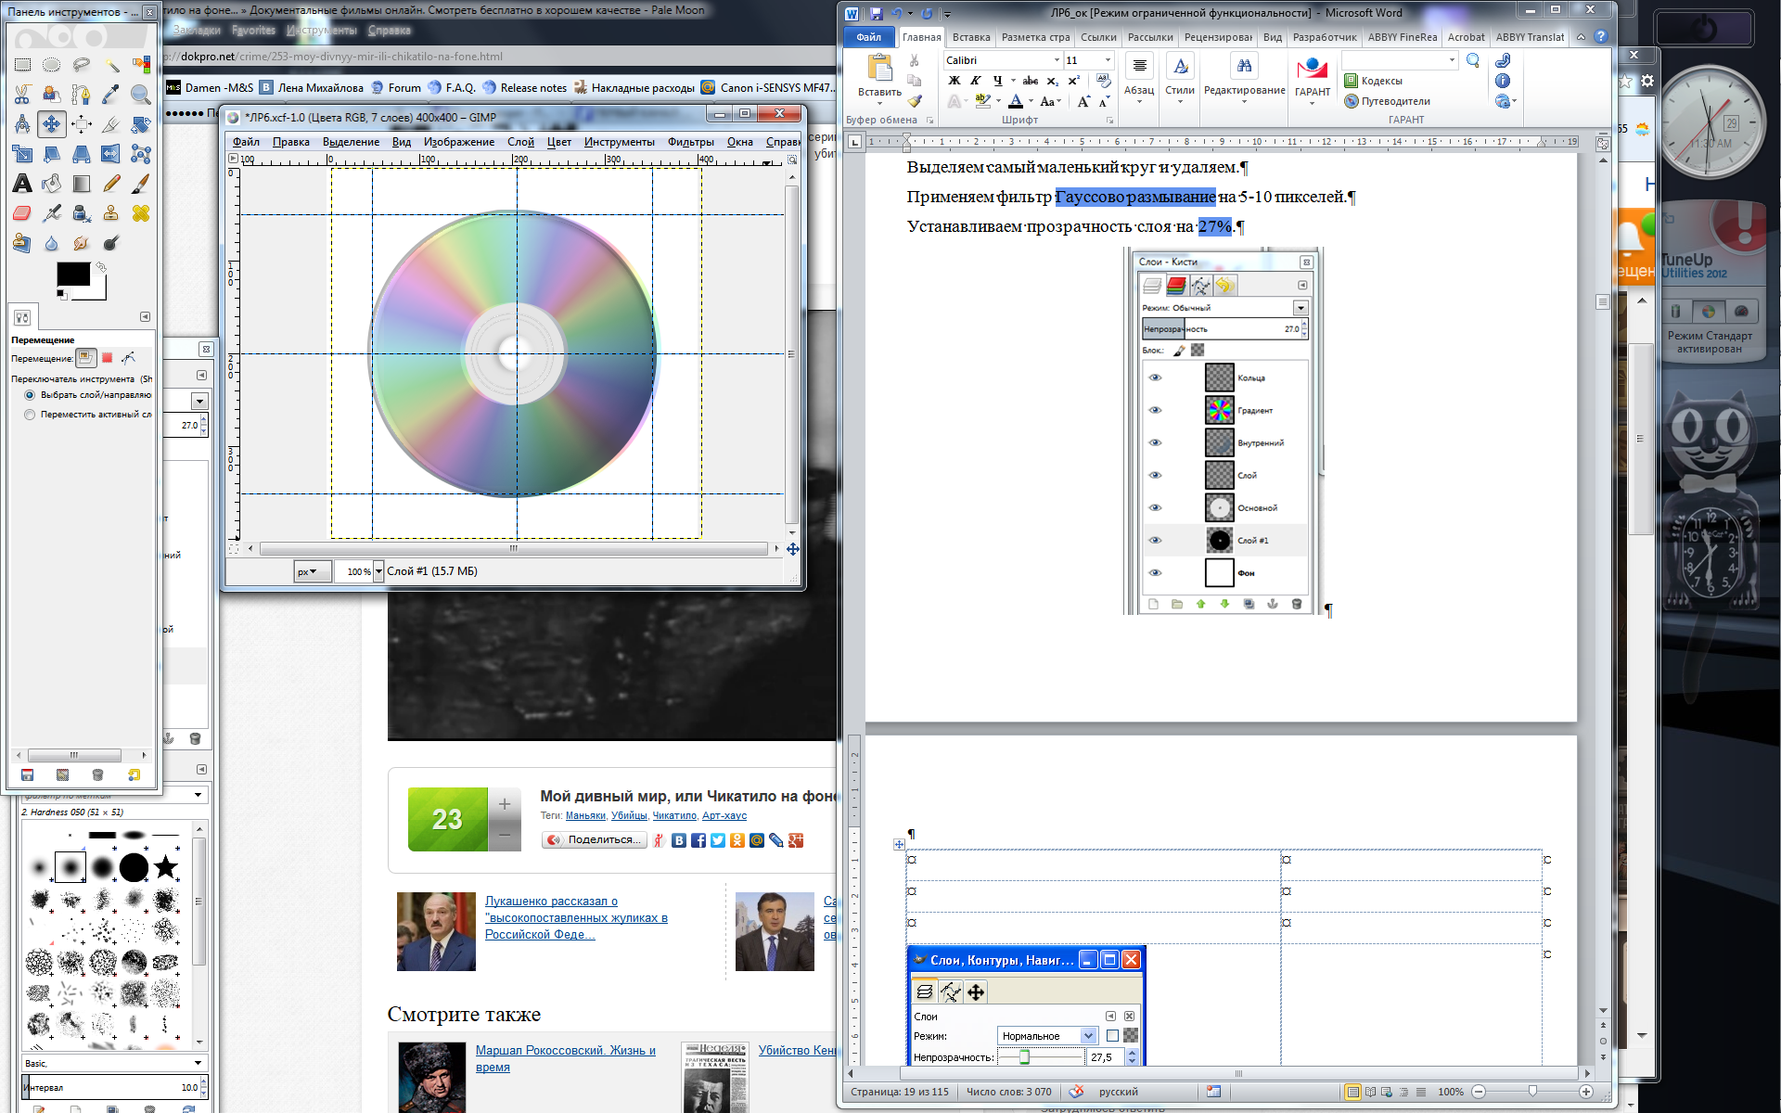Click the GARANT search magnifier icon
The width and height of the screenshot is (1781, 1113).
pyautogui.click(x=1473, y=61)
